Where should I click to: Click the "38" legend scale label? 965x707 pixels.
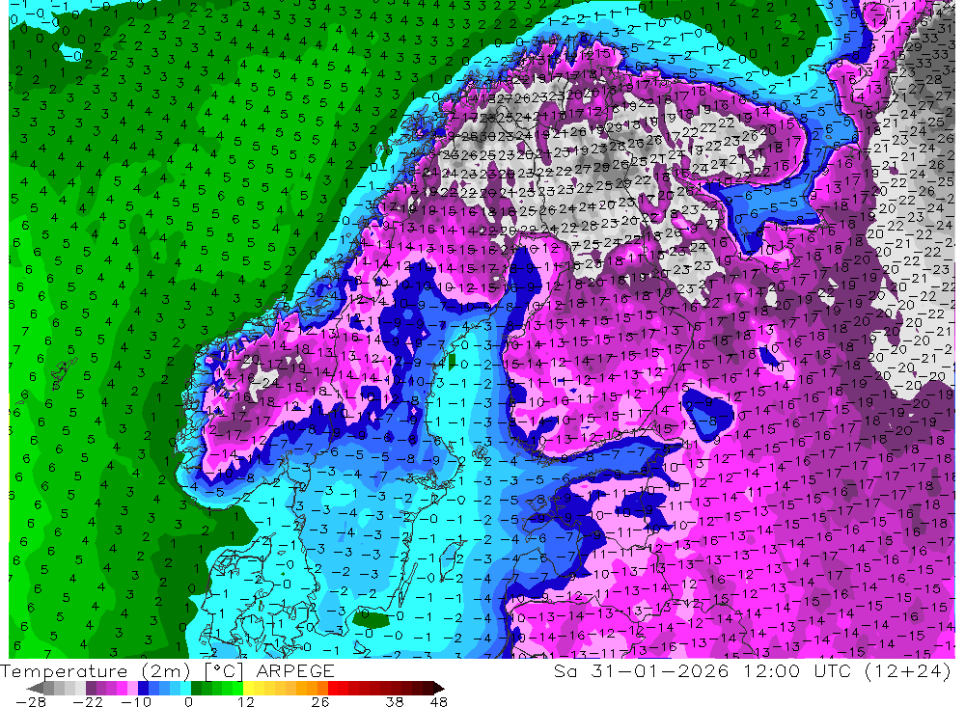[395, 701]
